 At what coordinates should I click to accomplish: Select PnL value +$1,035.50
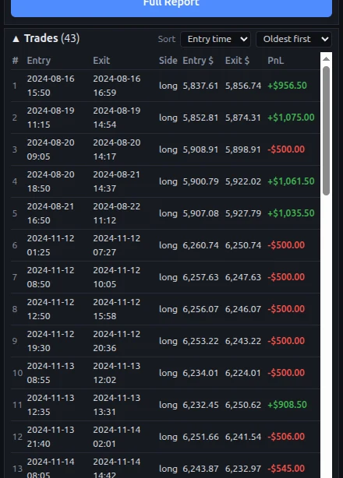291,213
